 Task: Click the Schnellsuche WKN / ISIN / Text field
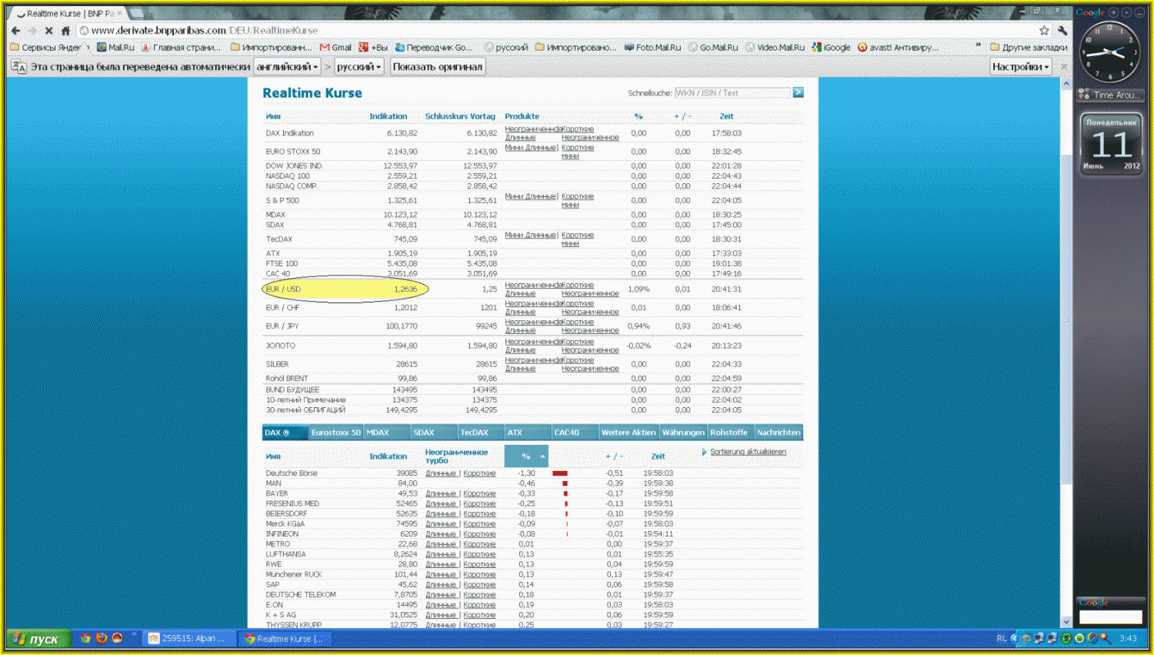(732, 92)
